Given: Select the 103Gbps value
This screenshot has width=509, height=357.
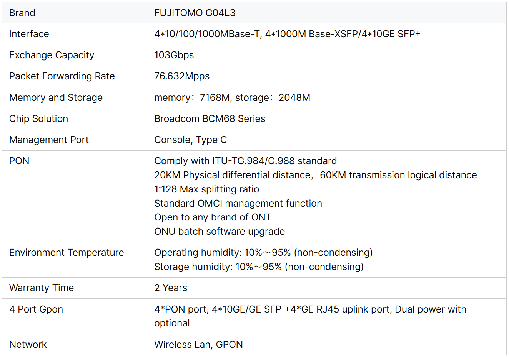Looking at the screenshot, I should point(174,55).
